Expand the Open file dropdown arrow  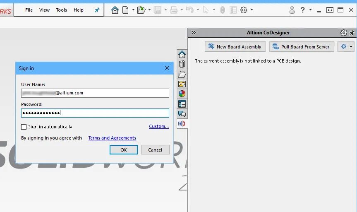tap(149, 10)
